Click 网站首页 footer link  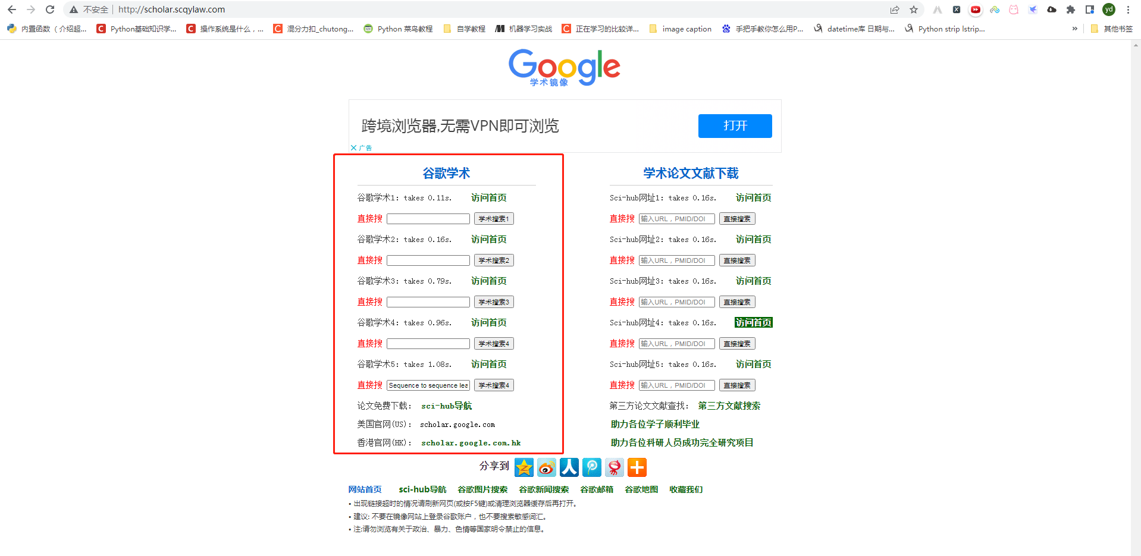click(x=365, y=490)
